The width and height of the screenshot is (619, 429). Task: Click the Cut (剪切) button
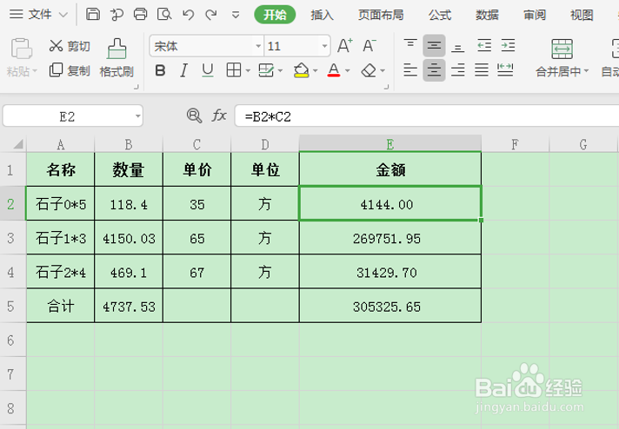click(70, 46)
